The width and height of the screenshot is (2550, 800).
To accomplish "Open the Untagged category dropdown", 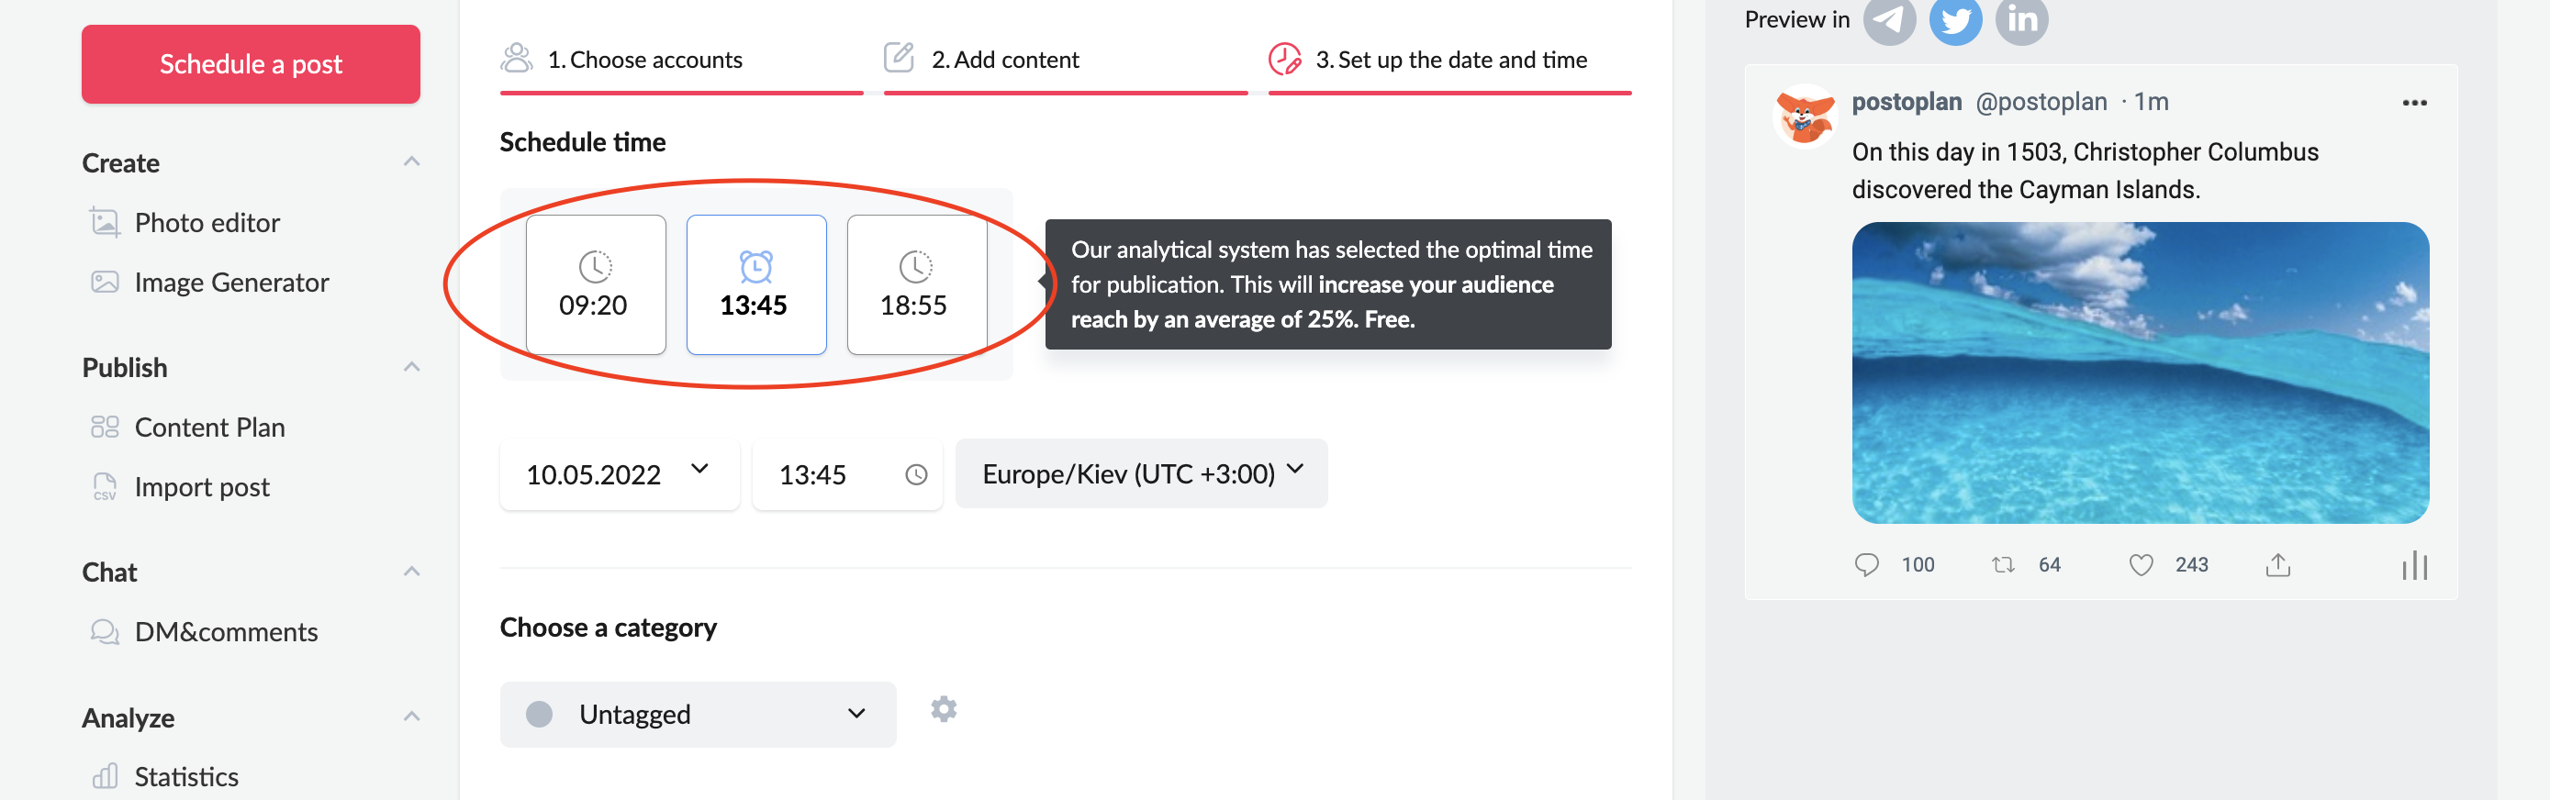I will click(x=697, y=714).
